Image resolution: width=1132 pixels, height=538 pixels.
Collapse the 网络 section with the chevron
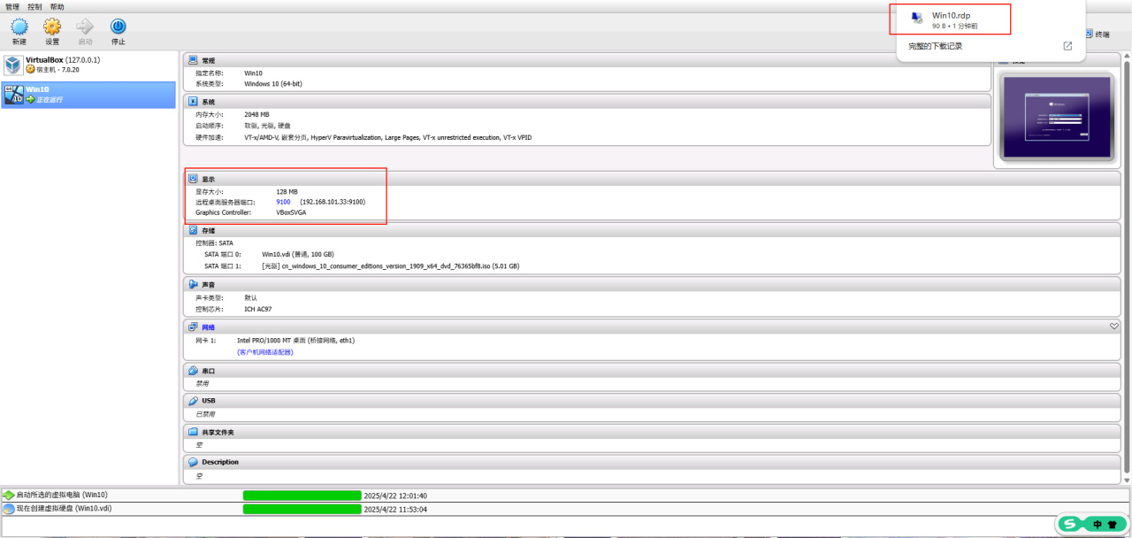pos(1114,327)
